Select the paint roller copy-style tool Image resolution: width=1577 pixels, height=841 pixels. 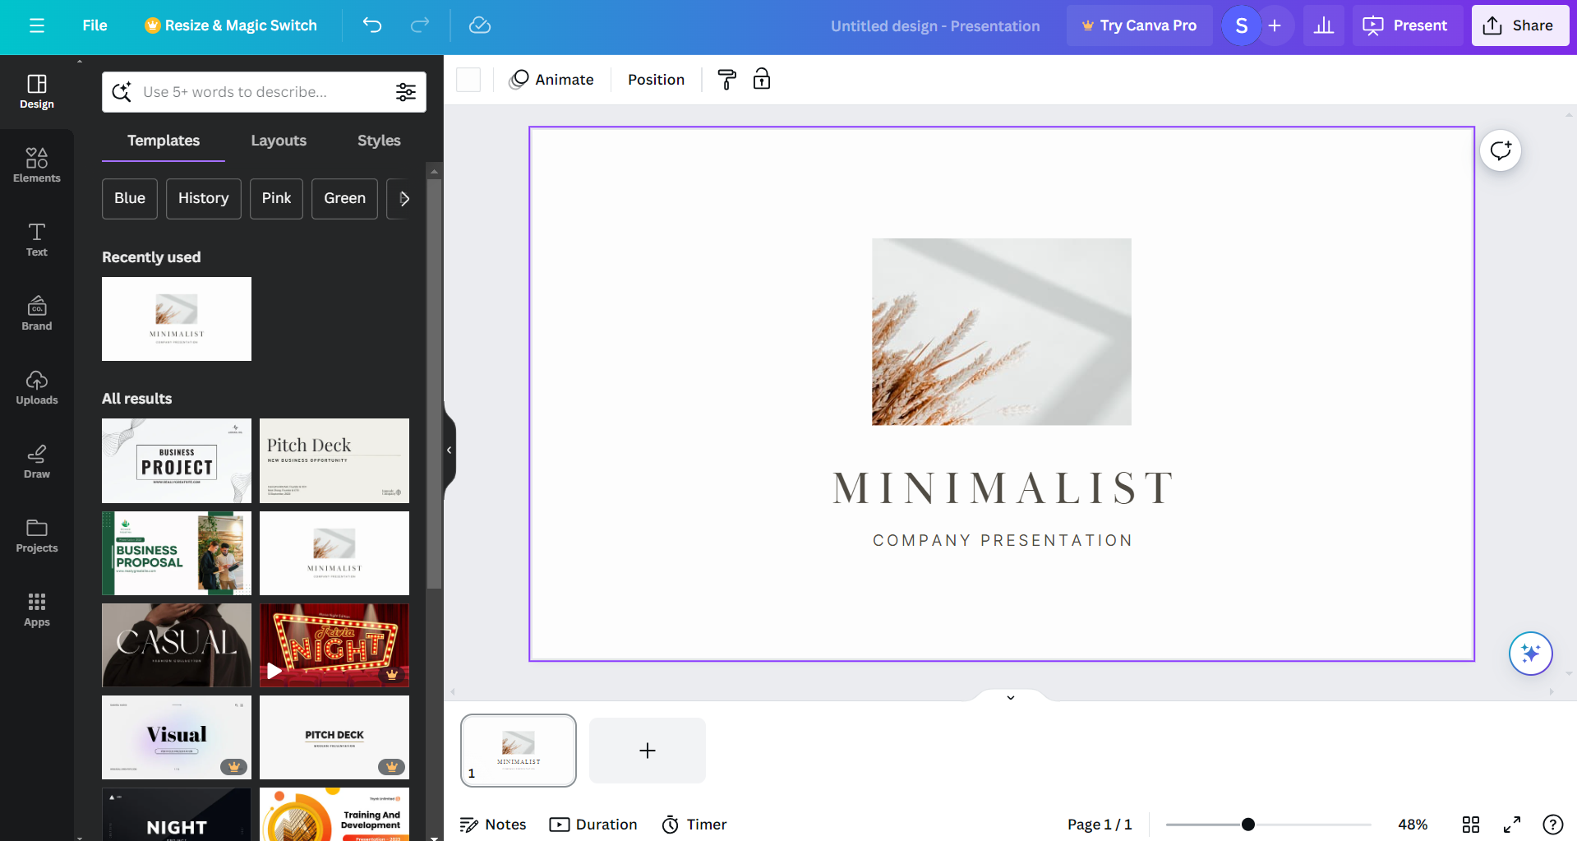coord(726,79)
